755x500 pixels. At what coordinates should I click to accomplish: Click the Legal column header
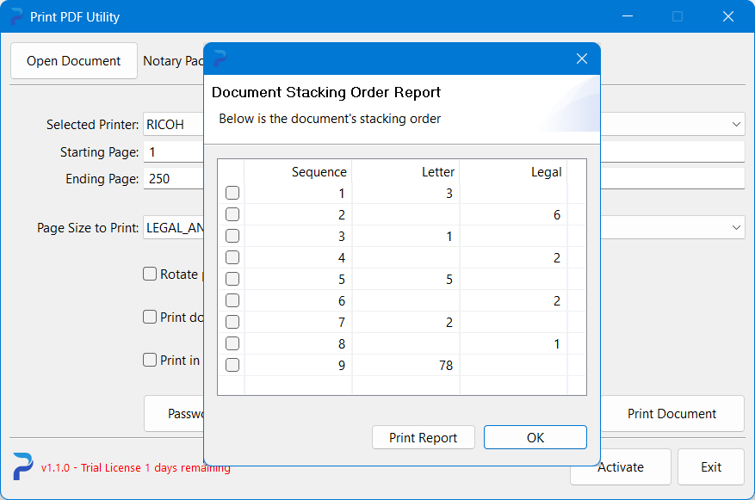546,172
